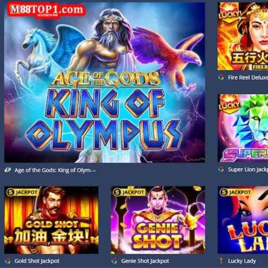Click the Super Lion Jackpot title link
The image size is (268, 268).
pos(248,169)
